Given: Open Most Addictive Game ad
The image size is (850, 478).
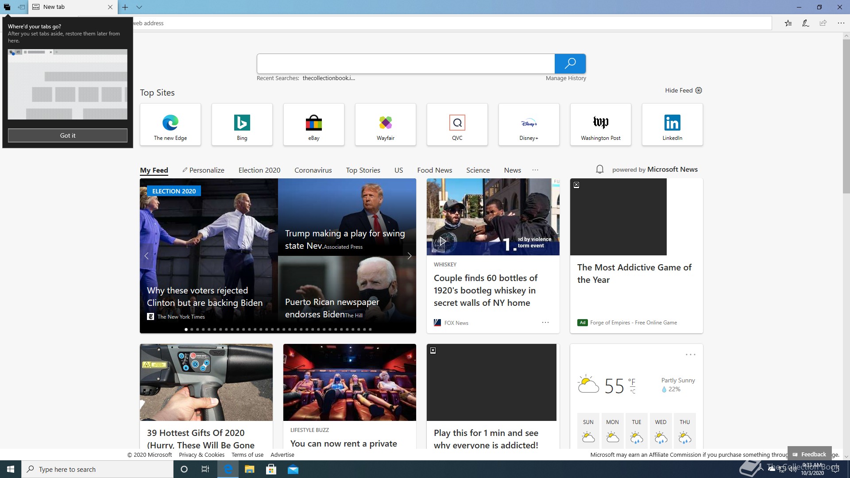Looking at the screenshot, I should tap(636, 256).
